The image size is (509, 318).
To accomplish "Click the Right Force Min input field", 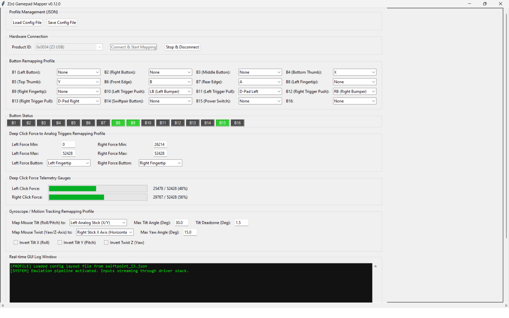I will pos(160,144).
